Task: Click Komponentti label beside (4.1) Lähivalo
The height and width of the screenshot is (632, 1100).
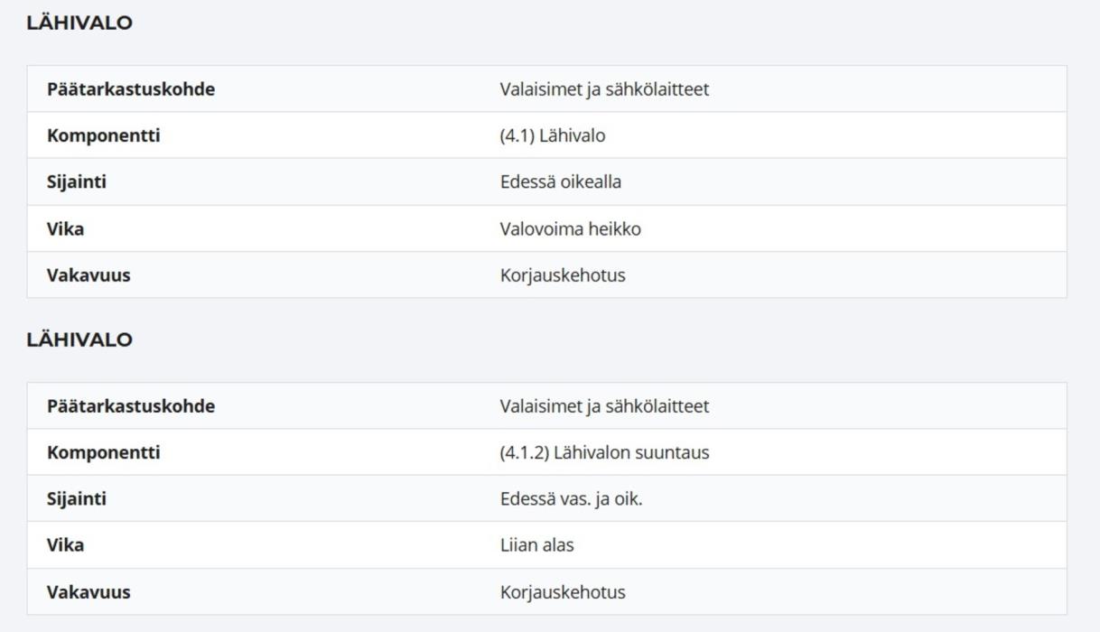Action: point(103,136)
